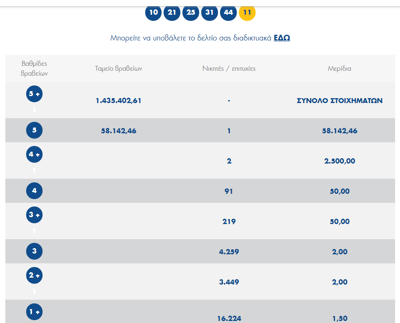Select the 1+1 prize tier badge
This screenshot has height=323, width=400.
[x=34, y=312]
